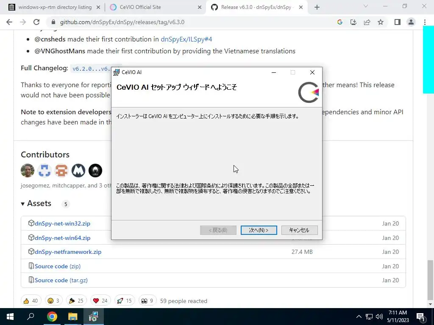Toggle the thumbs up reaction
The height and width of the screenshot is (325, 434).
pos(31,301)
